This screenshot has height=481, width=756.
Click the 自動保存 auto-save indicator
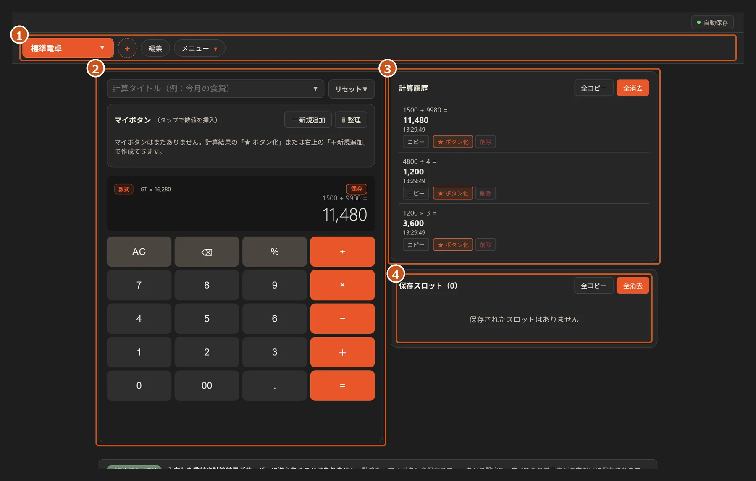click(712, 23)
